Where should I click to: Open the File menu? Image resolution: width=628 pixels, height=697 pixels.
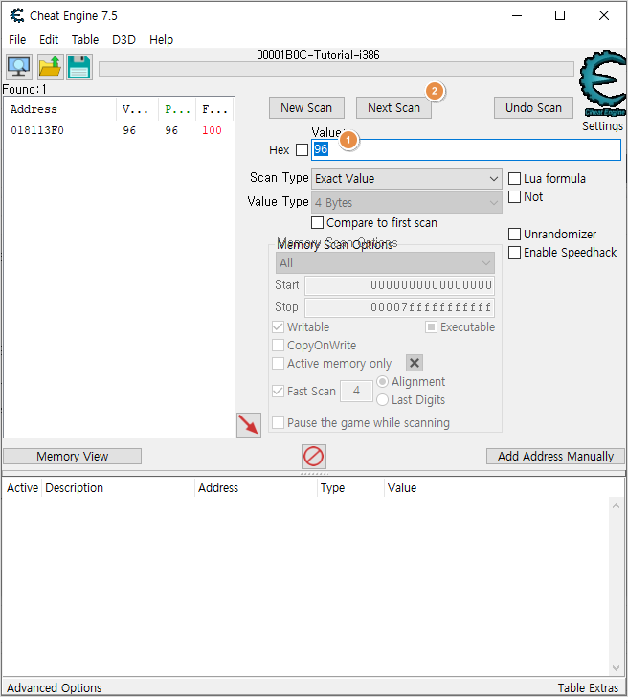click(17, 40)
